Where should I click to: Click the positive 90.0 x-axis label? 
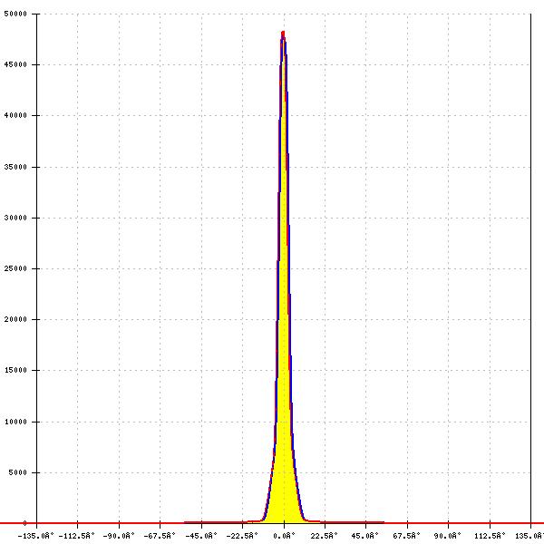448,536
